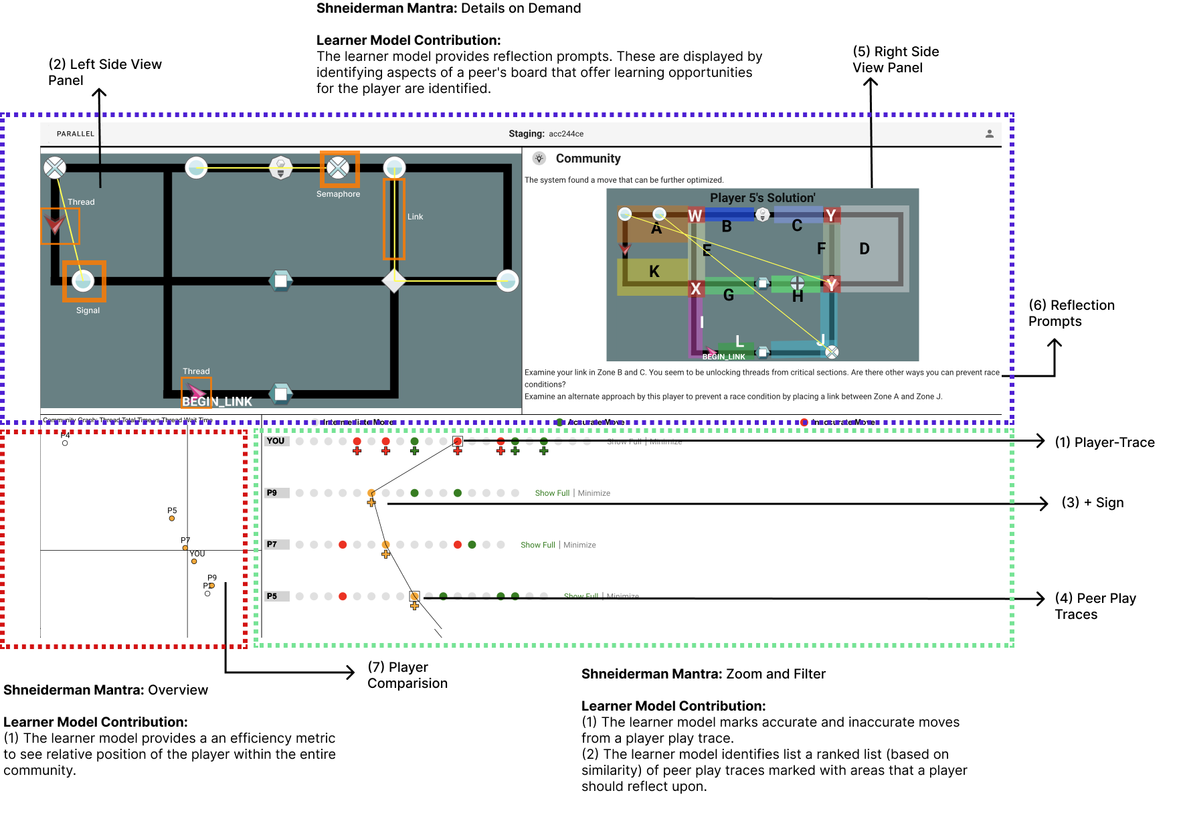Click the P5 point on the scatter graph

click(x=172, y=517)
